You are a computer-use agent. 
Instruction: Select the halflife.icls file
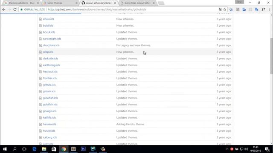click(x=49, y=118)
